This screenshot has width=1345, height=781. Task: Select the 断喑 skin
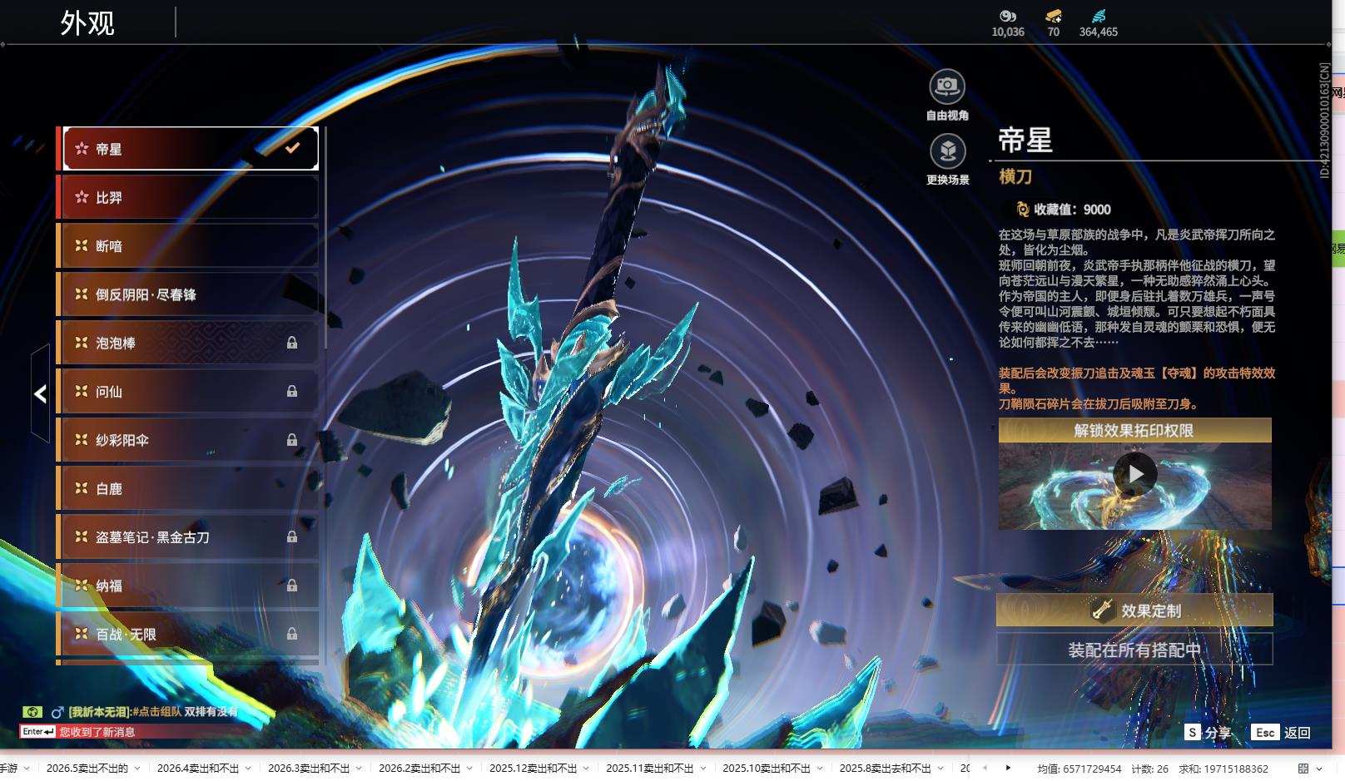pos(191,246)
